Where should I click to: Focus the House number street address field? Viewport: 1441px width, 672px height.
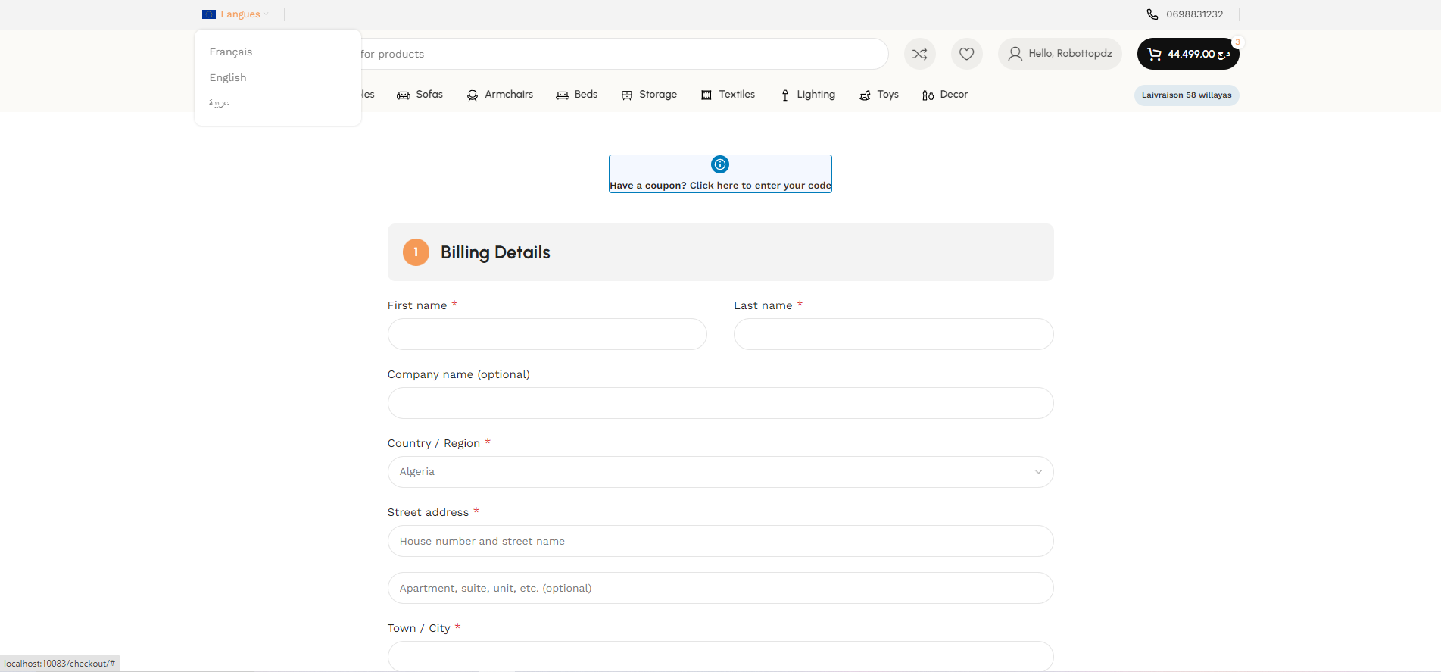click(719, 541)
